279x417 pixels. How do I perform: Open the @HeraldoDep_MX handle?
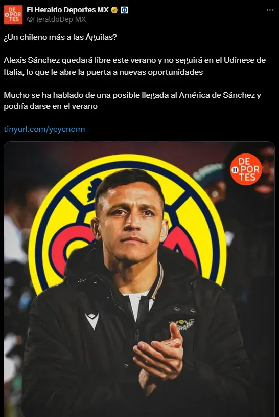tap(56, 19)
